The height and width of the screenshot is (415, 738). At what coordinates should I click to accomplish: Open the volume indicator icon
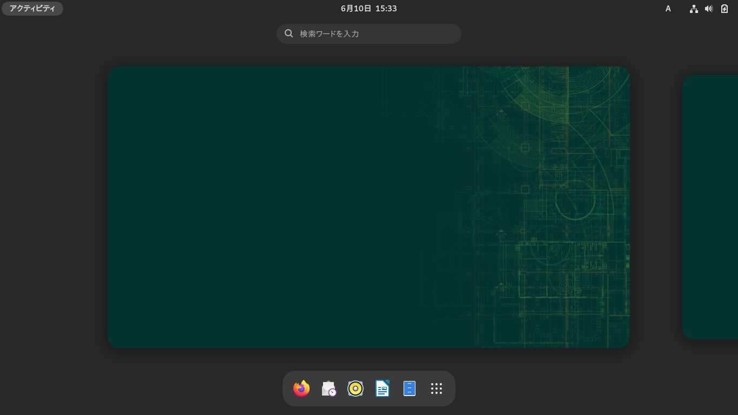(x=709, y=9)
